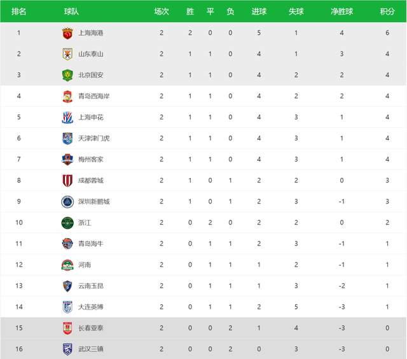
Task: Click the 武汉三镇 club crest
Action: tap(67, 349)
